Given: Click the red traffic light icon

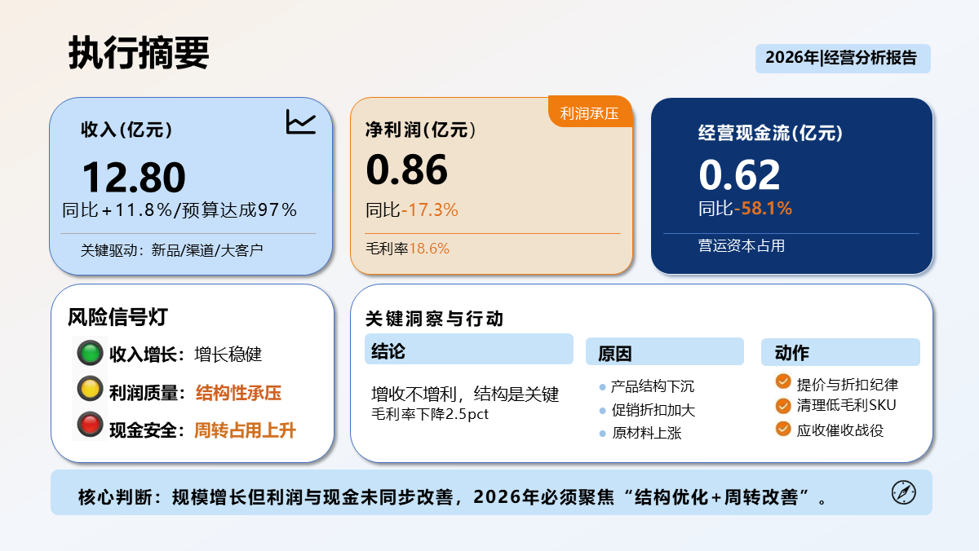Looking at the screenshot, I should pos(90,425).
